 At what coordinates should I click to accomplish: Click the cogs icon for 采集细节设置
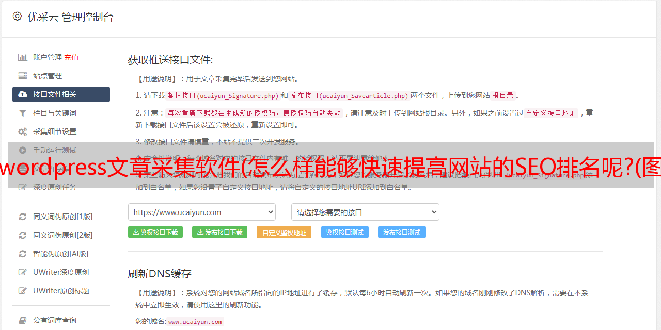(x=23, y=131)
